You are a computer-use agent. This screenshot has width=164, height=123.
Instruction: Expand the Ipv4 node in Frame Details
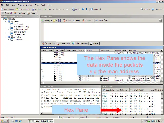(42, 95)
